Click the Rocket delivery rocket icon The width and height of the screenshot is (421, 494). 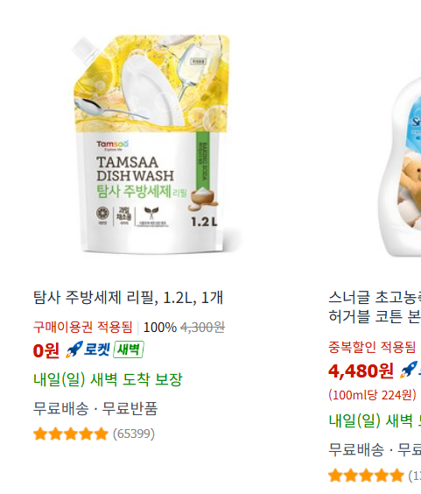tap(74, 349)
